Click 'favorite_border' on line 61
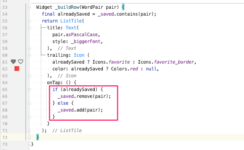 (174, 62)
